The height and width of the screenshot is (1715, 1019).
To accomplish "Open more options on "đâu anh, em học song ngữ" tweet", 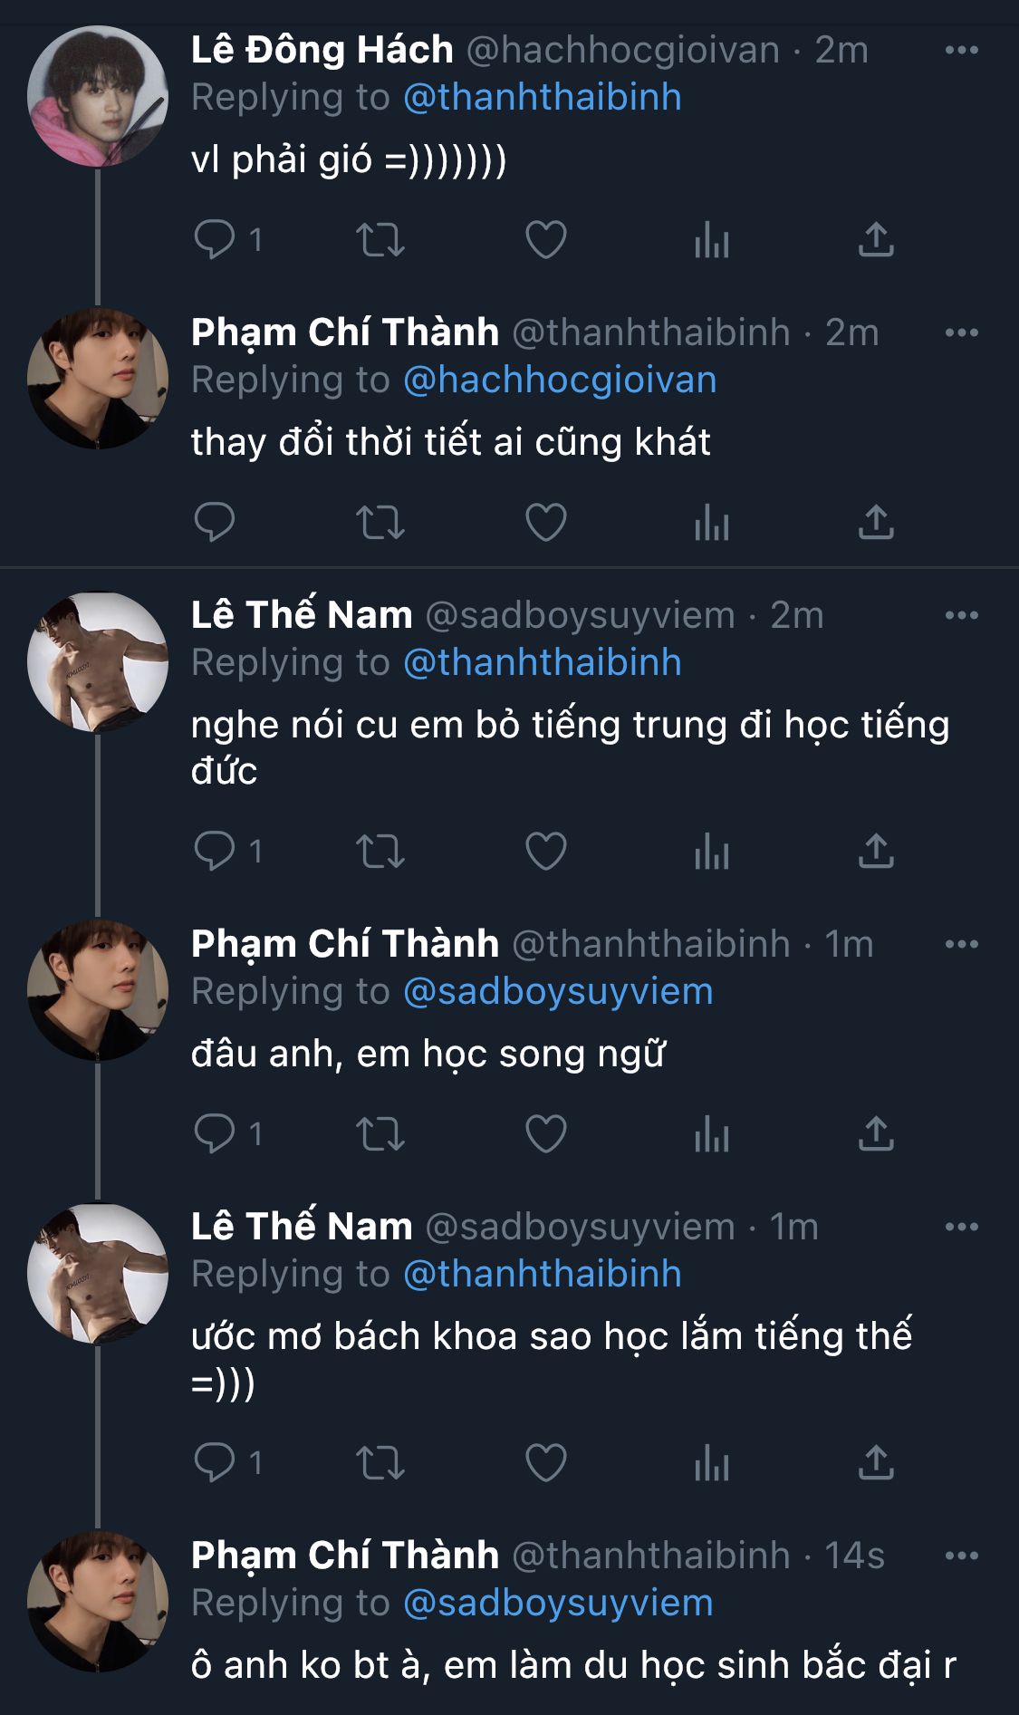I will click(961, 945).
